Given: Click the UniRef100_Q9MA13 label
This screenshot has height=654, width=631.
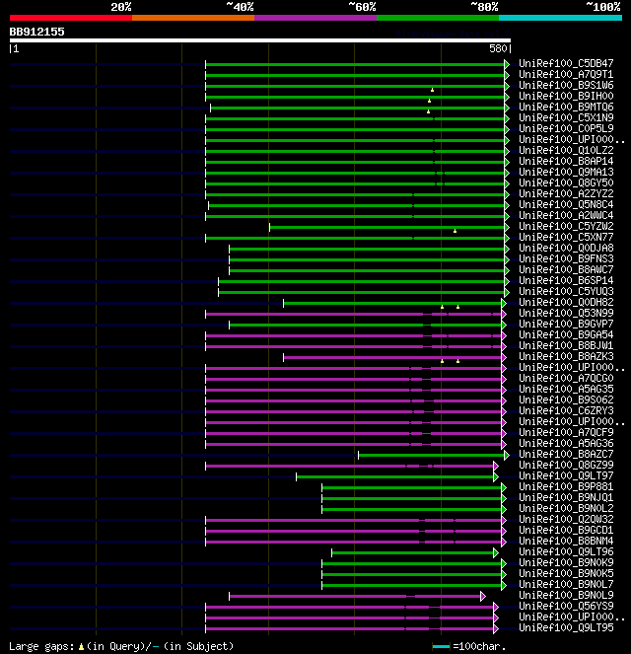Looking at the screenshot, I should 566,172.
